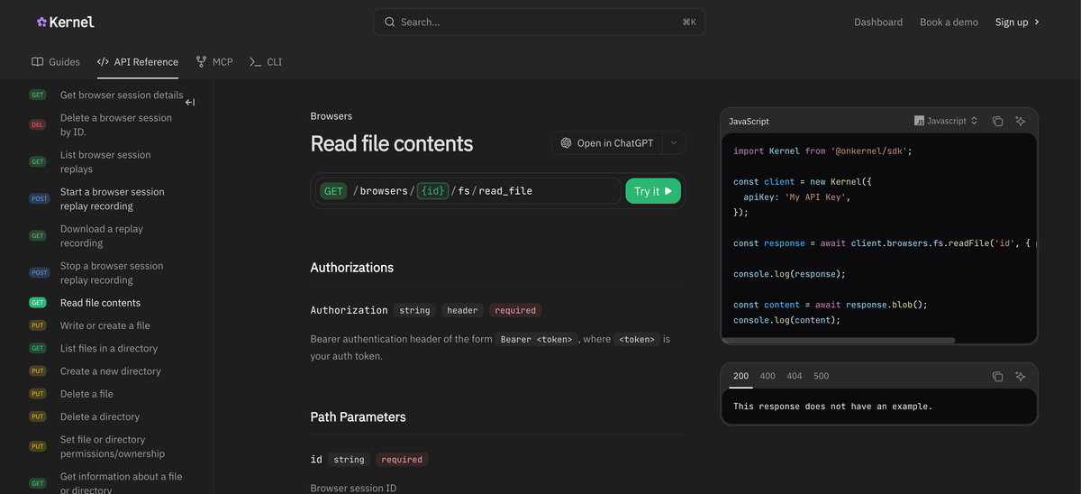Open 'Write or create a file' in sidebar
Viewport: 1081px width, 494px height.
tap(104, 325)
